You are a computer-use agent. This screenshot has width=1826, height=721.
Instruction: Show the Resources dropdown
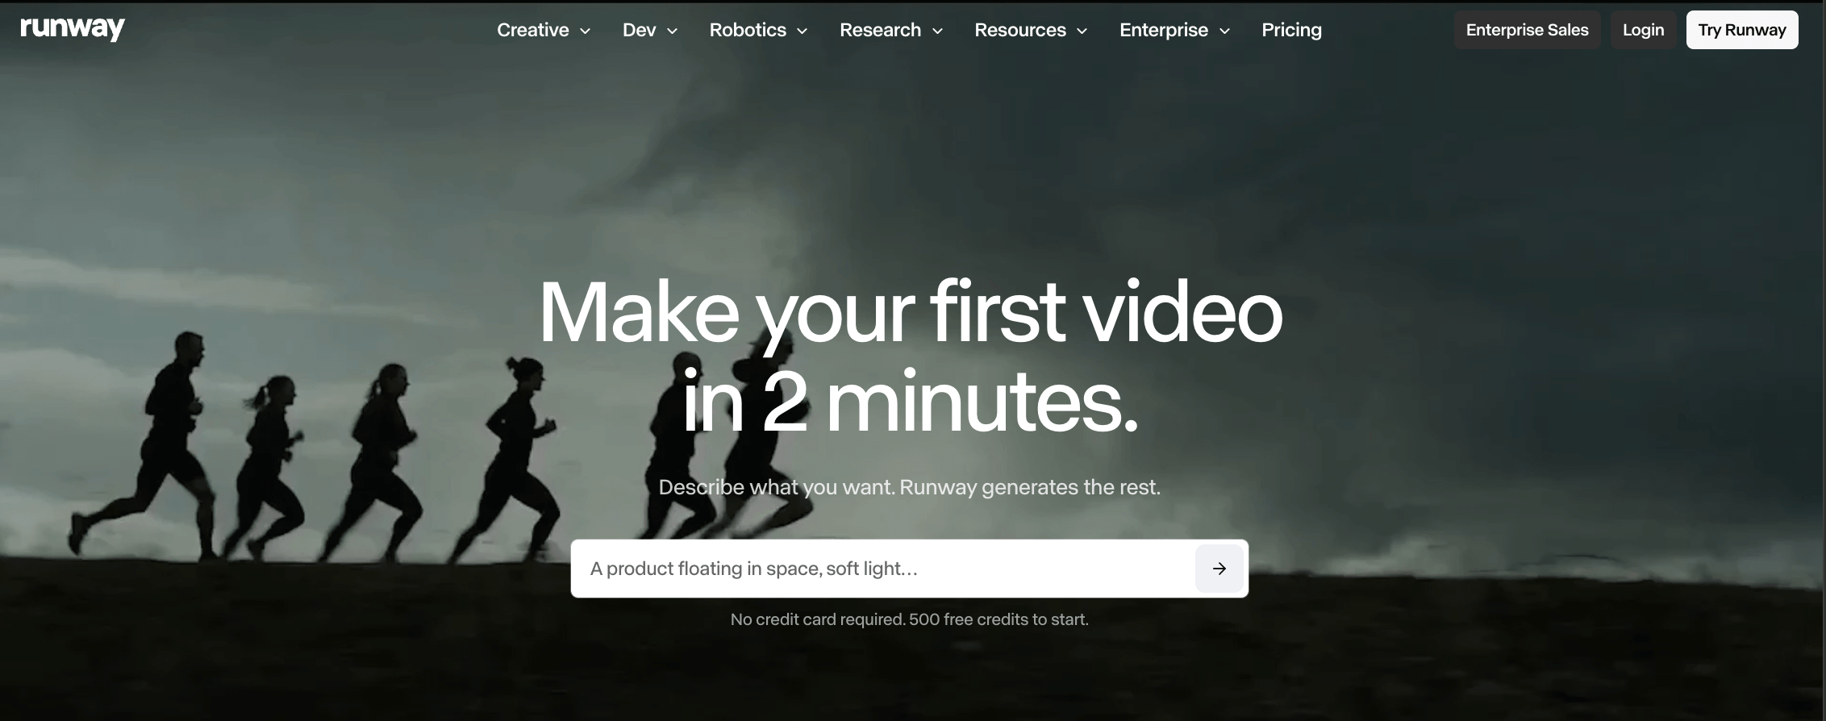pyautogui.click(x=1031, y=30)
